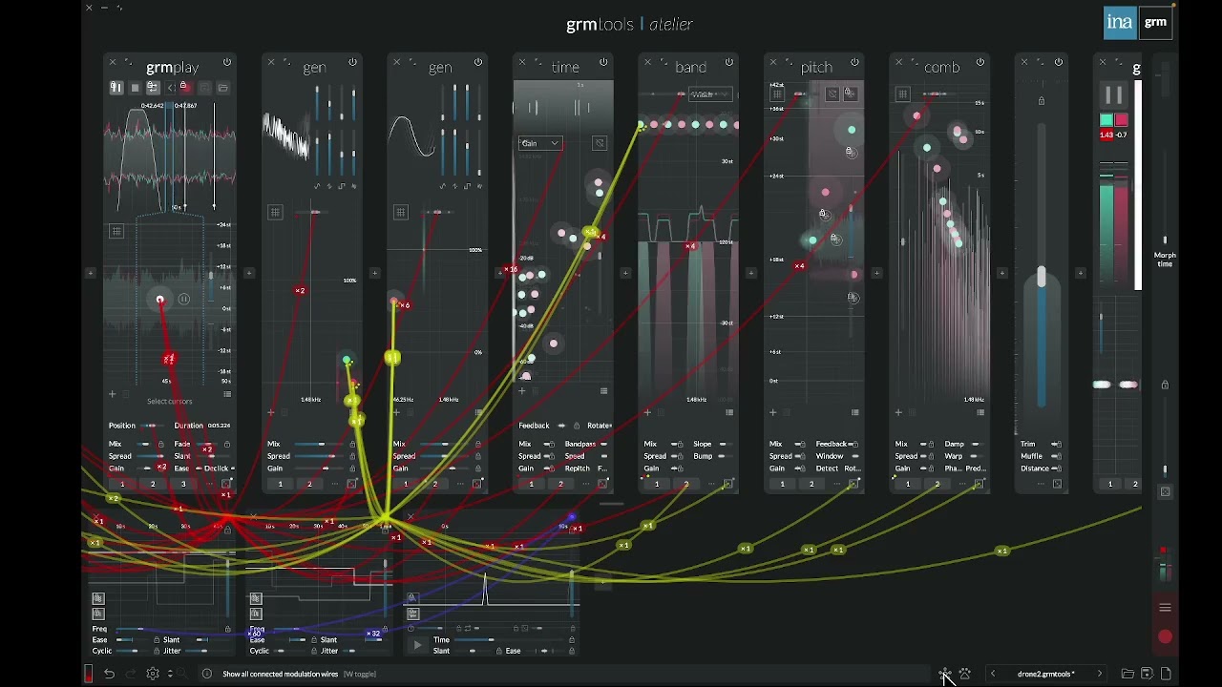The height and width of the screenshot is (687, 1222).
Task: Add point with plus icon in band module
Action: (x=647, y=412)
